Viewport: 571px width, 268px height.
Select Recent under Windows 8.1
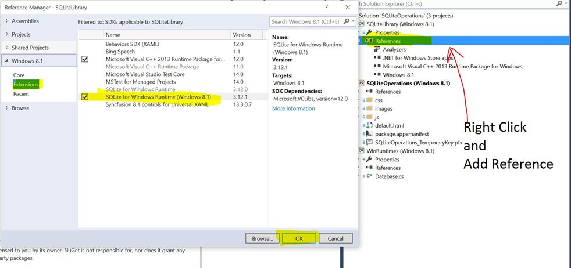click(21, 94)
